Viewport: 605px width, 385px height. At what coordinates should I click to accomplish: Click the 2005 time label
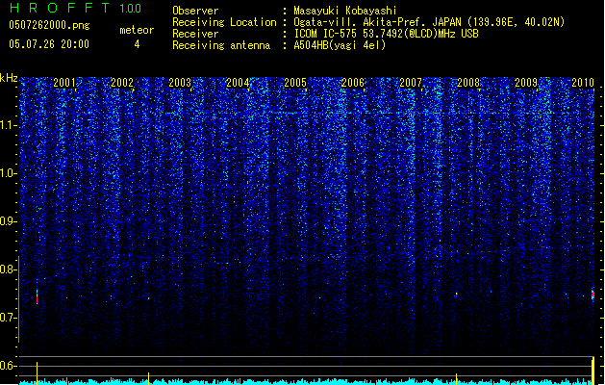295,82
